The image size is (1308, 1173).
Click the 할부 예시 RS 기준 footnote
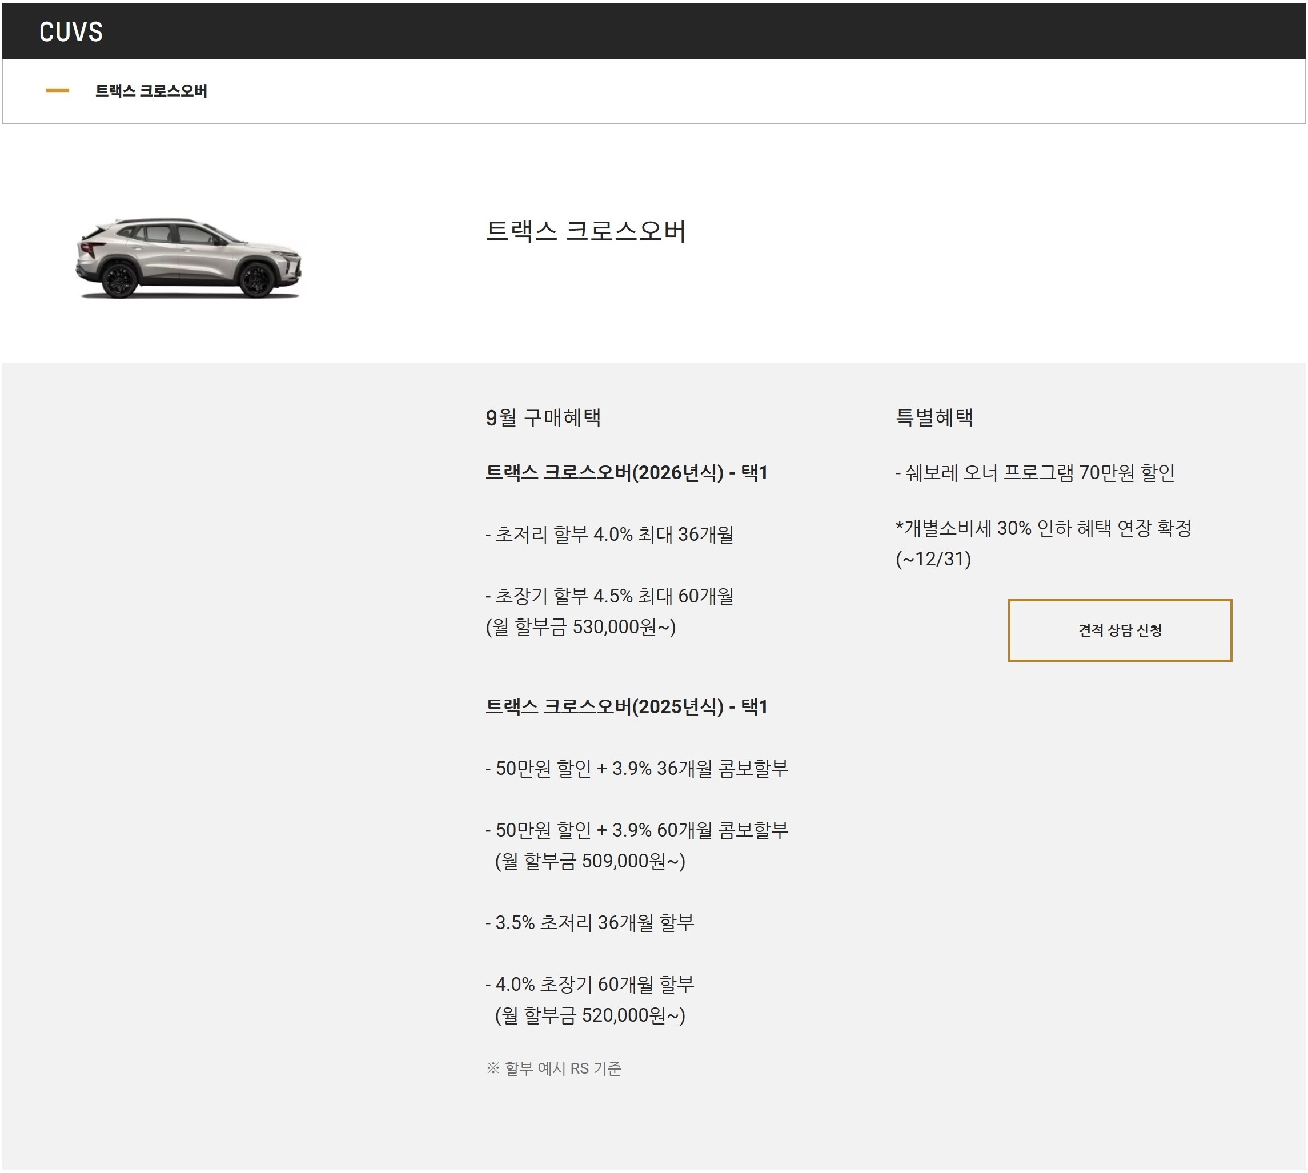553,1068
